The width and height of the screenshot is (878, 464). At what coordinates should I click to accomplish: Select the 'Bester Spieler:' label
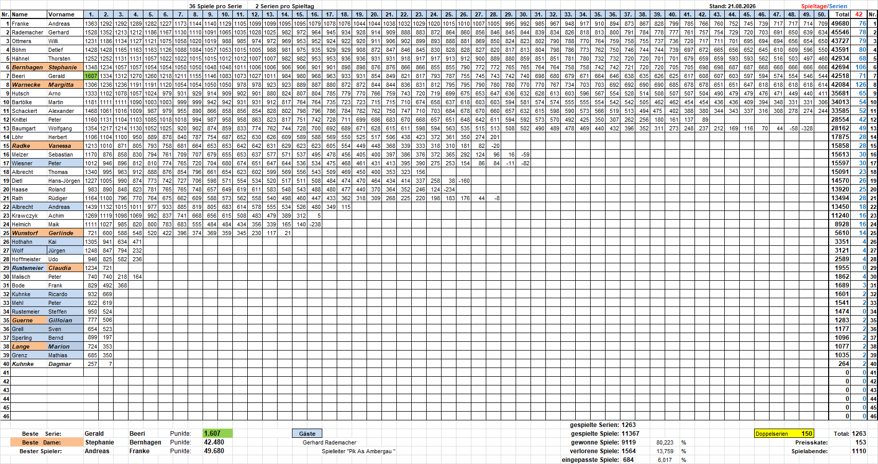pos(41,451)
